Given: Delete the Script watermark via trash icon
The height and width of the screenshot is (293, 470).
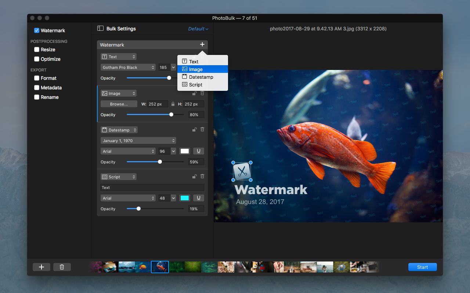Looking at the screenshot, I should point(202,177).
